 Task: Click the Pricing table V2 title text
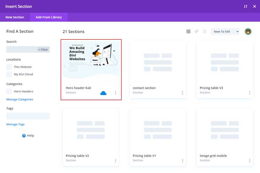tap(77, 156)
